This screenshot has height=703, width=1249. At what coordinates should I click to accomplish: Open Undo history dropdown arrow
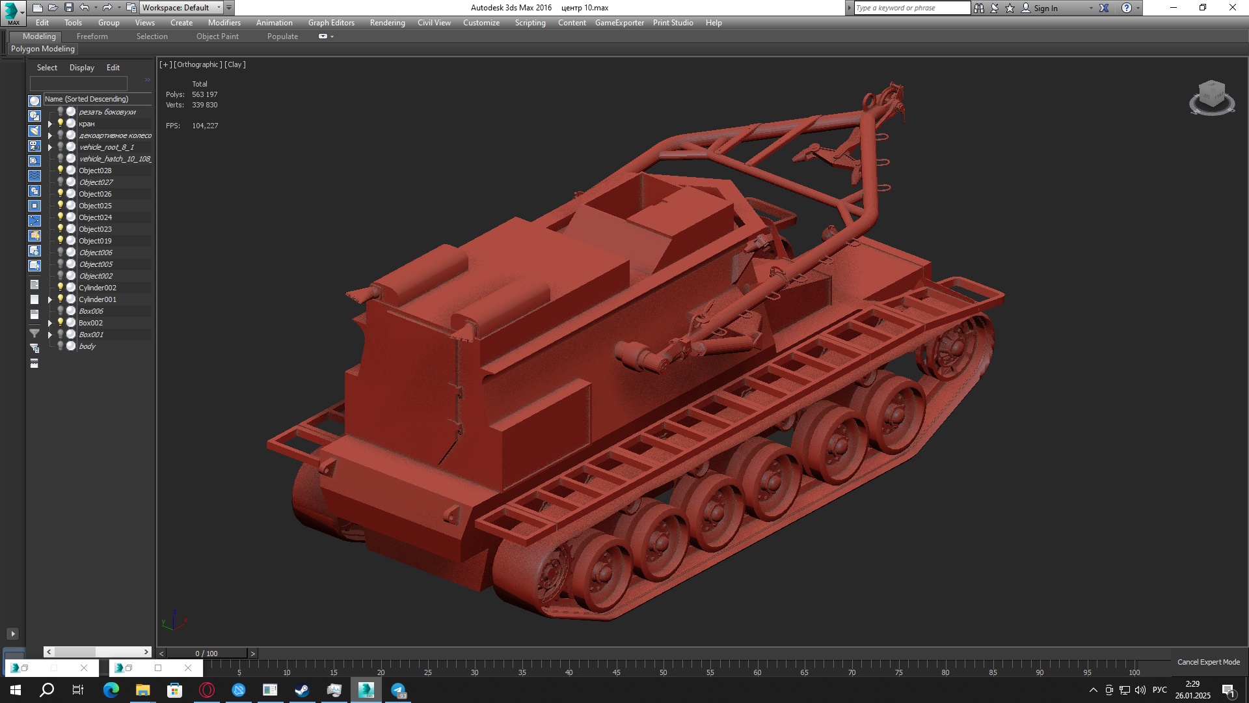point(96,8)
